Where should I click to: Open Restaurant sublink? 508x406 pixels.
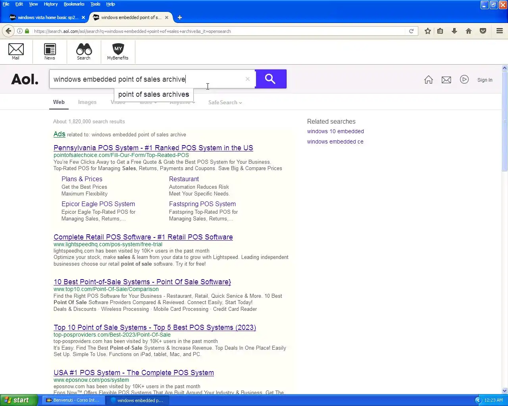(184, 179)
